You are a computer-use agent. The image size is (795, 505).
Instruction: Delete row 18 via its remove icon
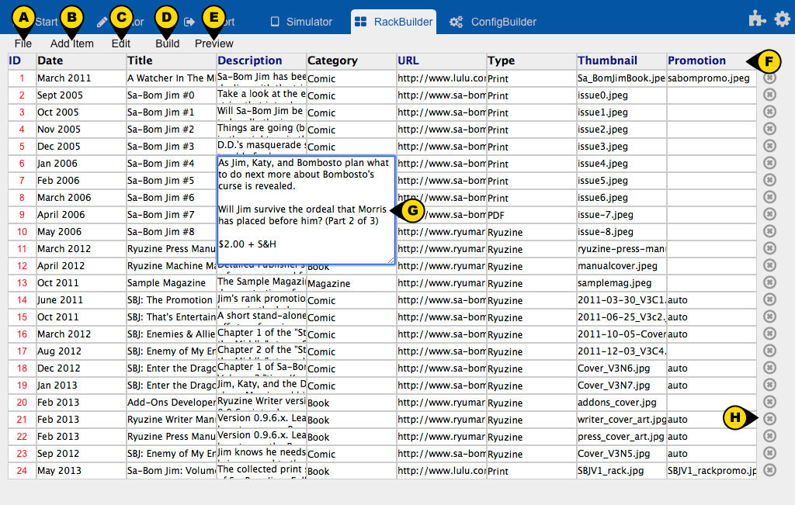pyautogui.click(x=769, y=368)
